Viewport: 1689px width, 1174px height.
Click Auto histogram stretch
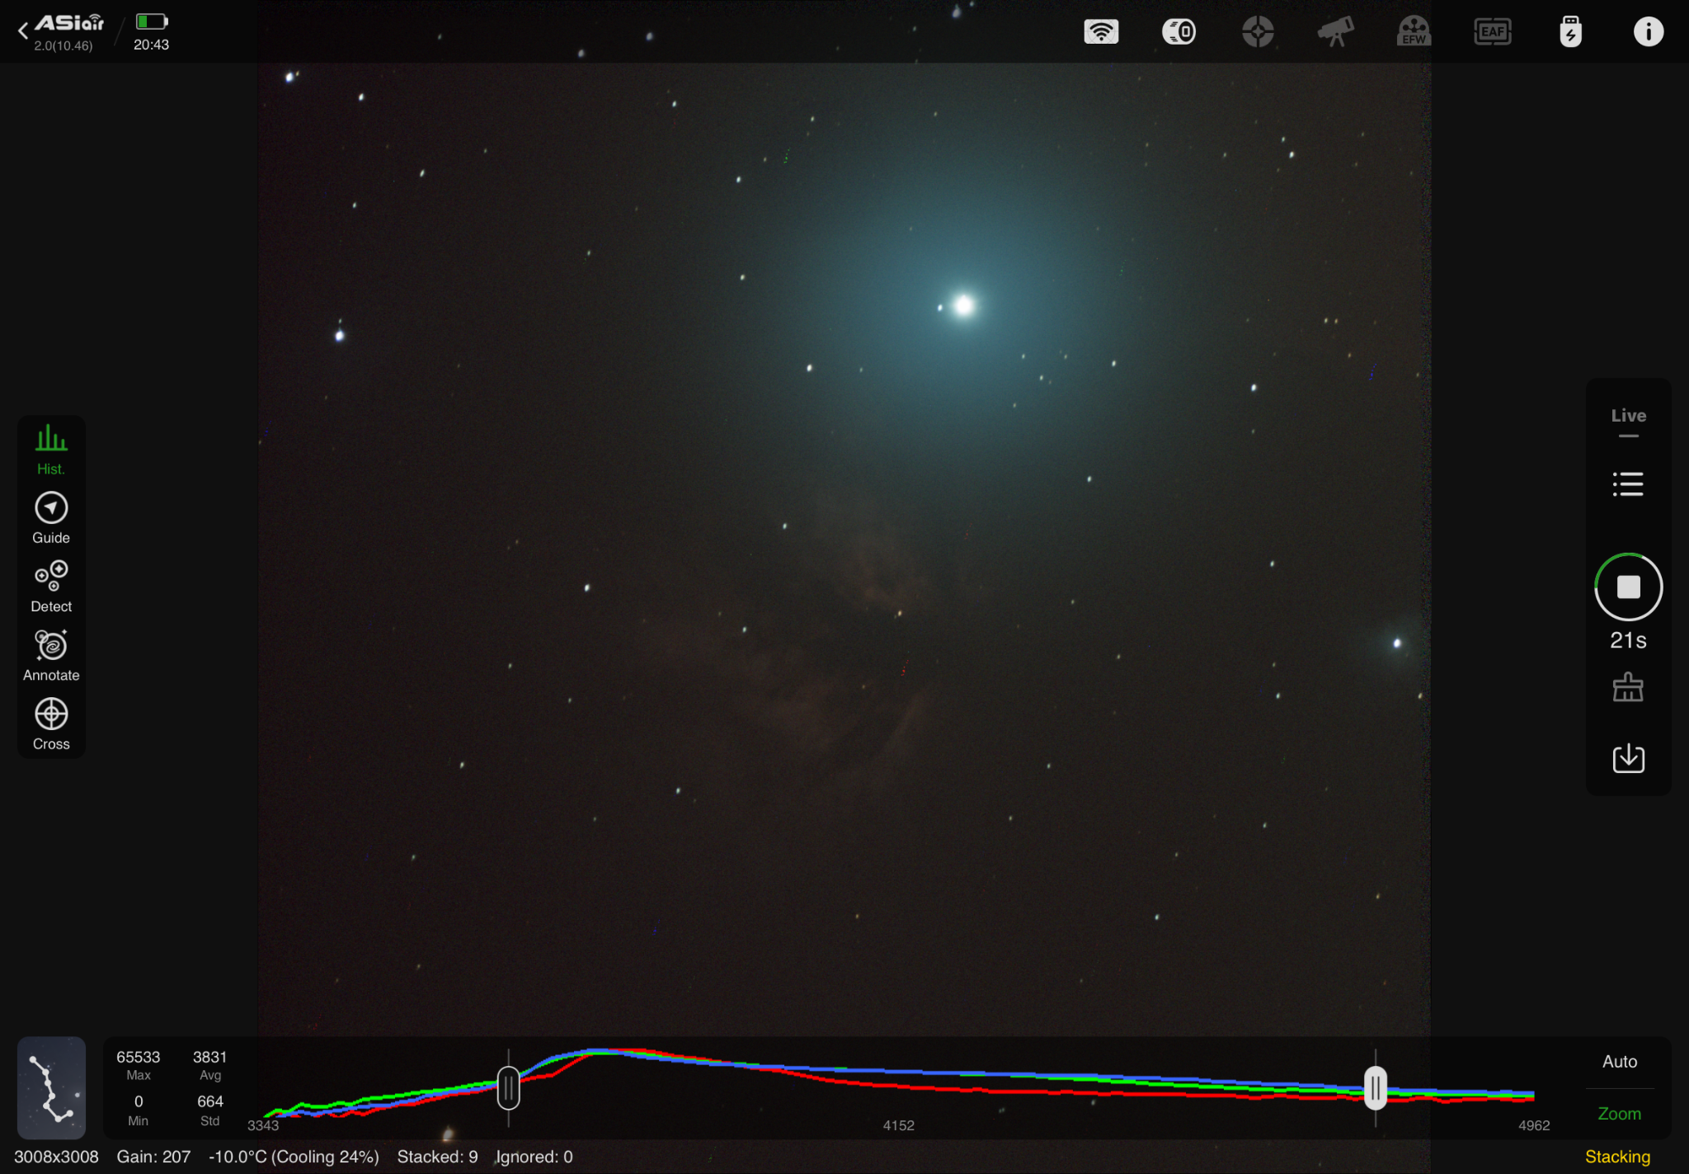pyautogui.click(x=1620, y=1062)
